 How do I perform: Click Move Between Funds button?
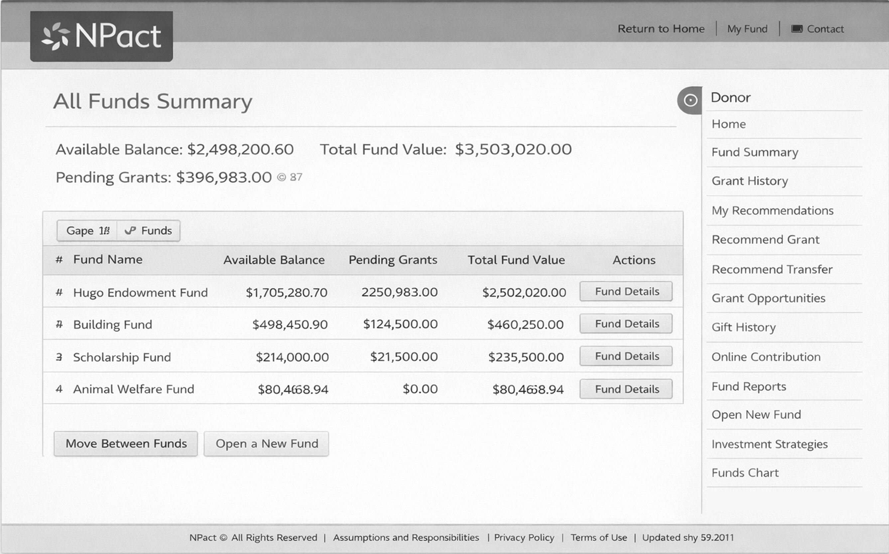[x=126, y=444]
